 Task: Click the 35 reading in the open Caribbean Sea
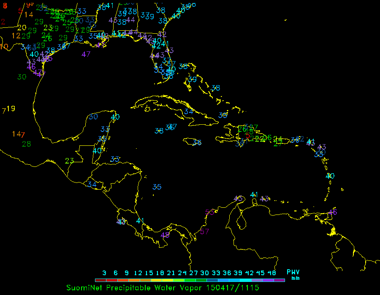pos(157,187)
